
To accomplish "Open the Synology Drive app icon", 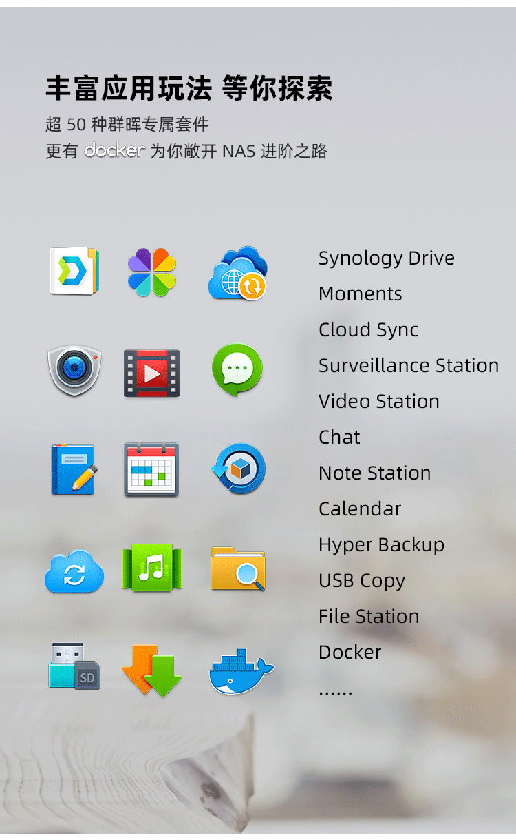I will [74, 272].
